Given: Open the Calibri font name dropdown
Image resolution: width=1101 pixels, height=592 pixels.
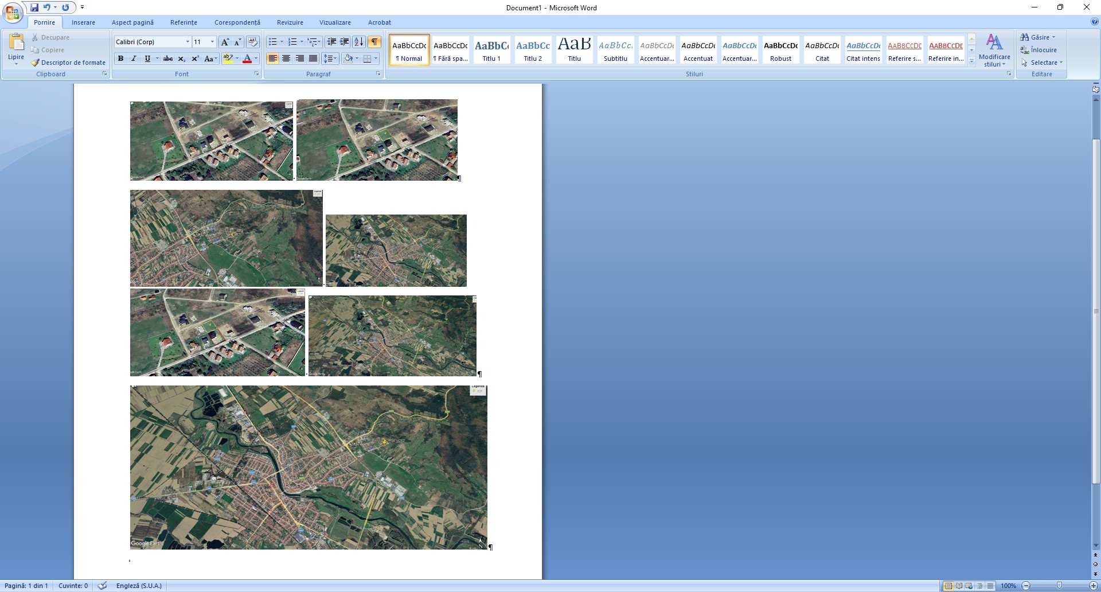Looking at the screenshot, I should pyautogui.click(x=188, y=42).
